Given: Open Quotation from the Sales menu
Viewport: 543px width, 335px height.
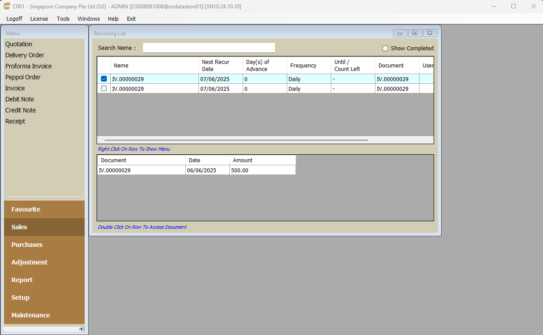Looking at the screenshot, I should pyautogui.click(x=19, y=44).
